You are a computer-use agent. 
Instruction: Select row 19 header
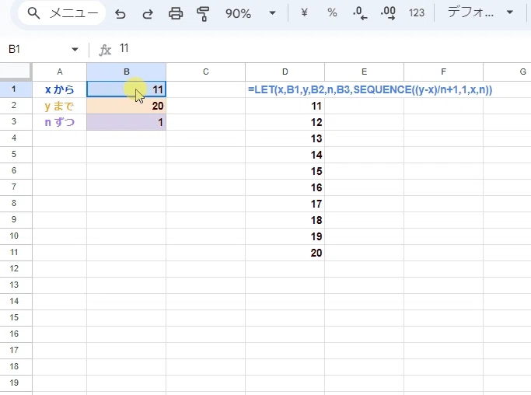16,383
